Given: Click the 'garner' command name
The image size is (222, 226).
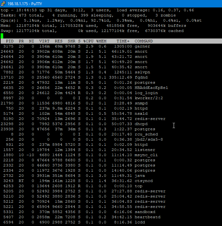Looking at the screenshot, I should pos(142,47).
